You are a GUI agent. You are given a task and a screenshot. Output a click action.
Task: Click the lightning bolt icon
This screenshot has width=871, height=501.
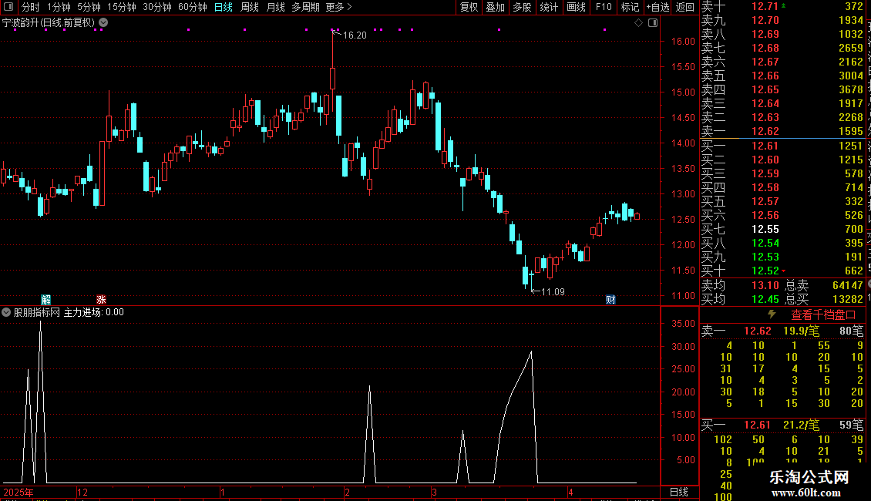pyautogui.click(x=772, y=314)
